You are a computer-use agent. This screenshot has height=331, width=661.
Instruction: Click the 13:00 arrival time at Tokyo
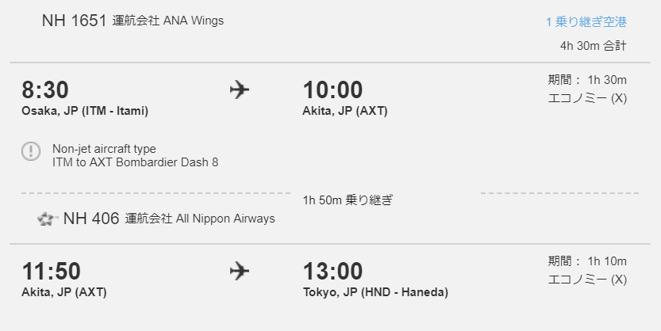click(332, 272)
